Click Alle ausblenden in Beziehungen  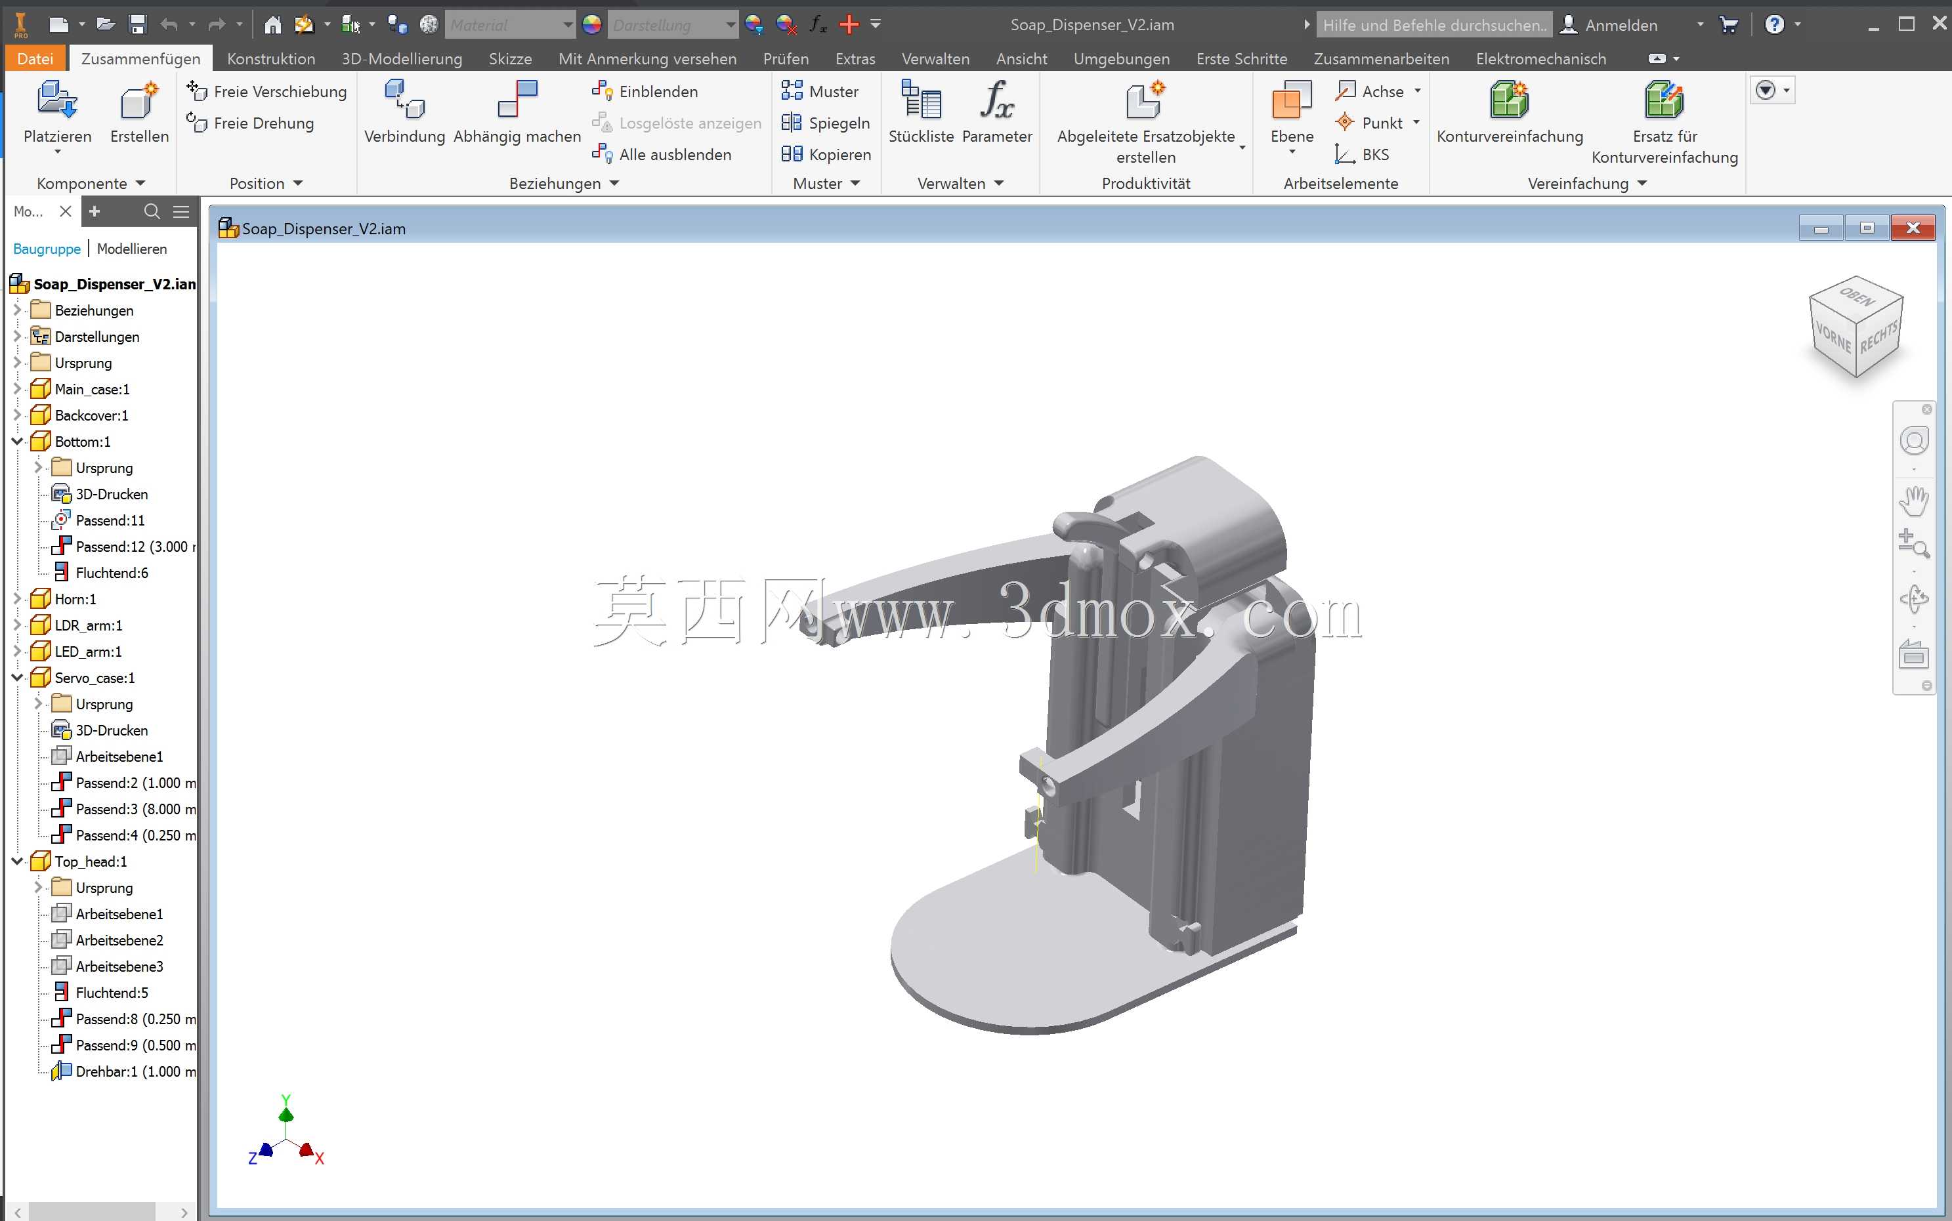point(662,154)
